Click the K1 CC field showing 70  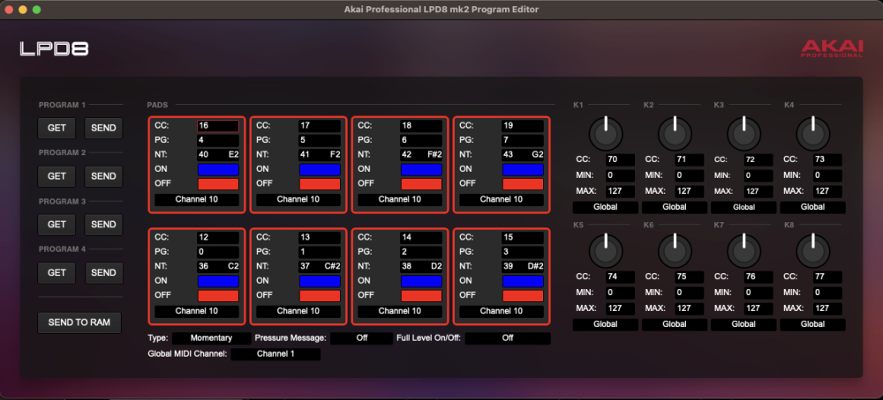[x=621, y=160]
